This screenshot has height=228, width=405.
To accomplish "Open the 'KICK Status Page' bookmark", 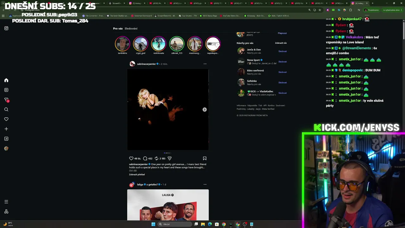I will [x=208, y=16].
